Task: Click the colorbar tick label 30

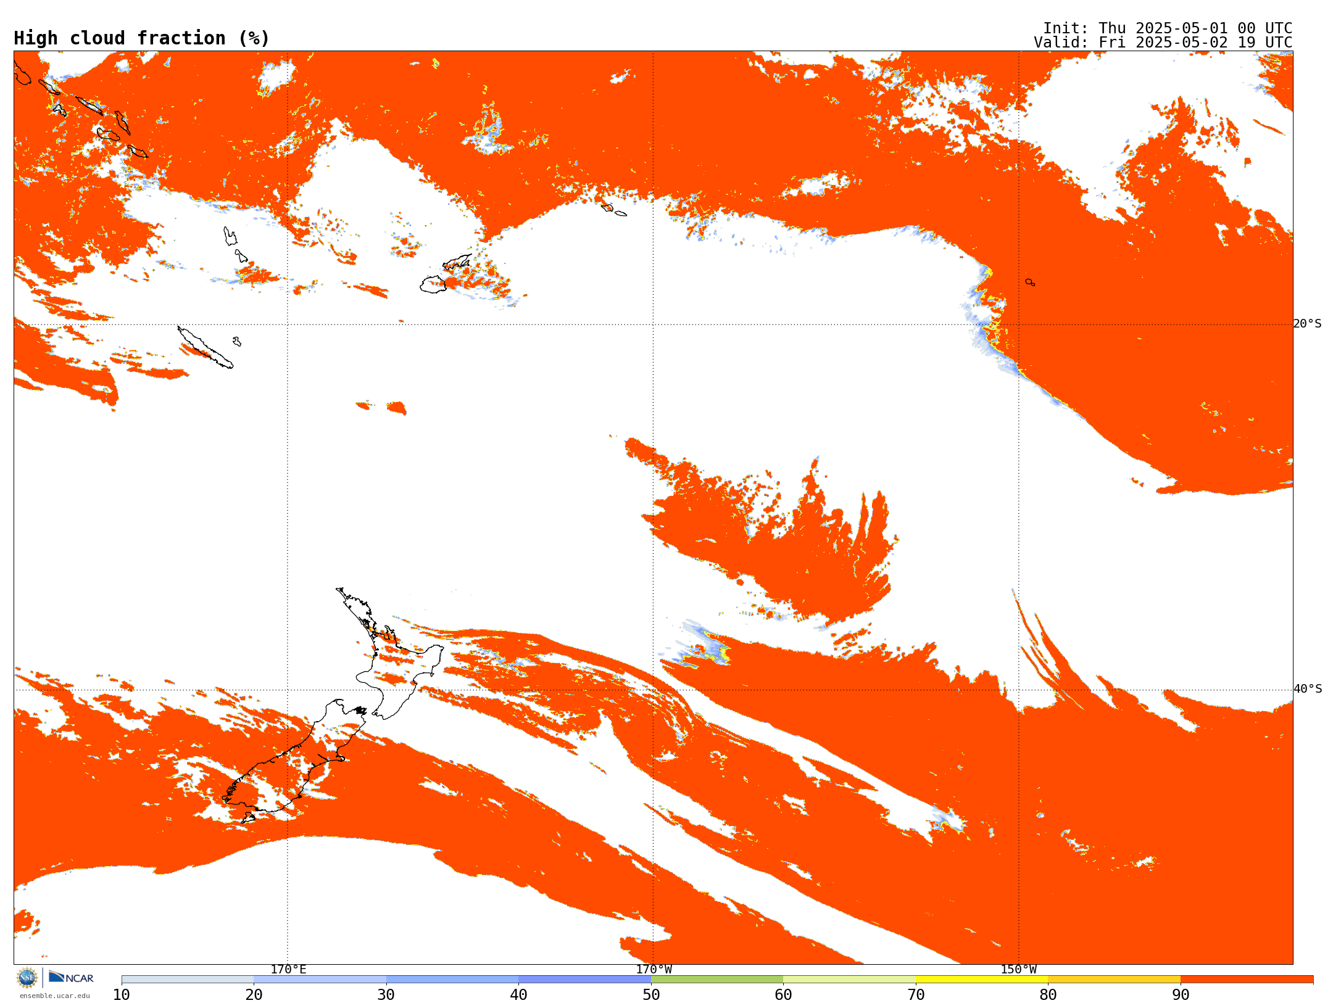Action: (x=386, y=995)
